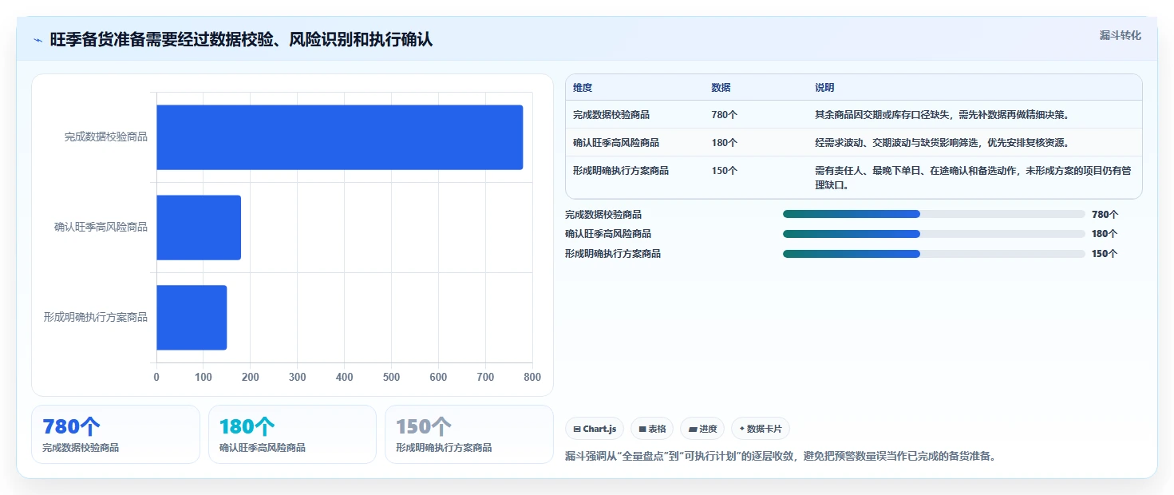Click the 150个 progress bar
1174x495 pixels.
pyautogui.click(x=934, y=254)
